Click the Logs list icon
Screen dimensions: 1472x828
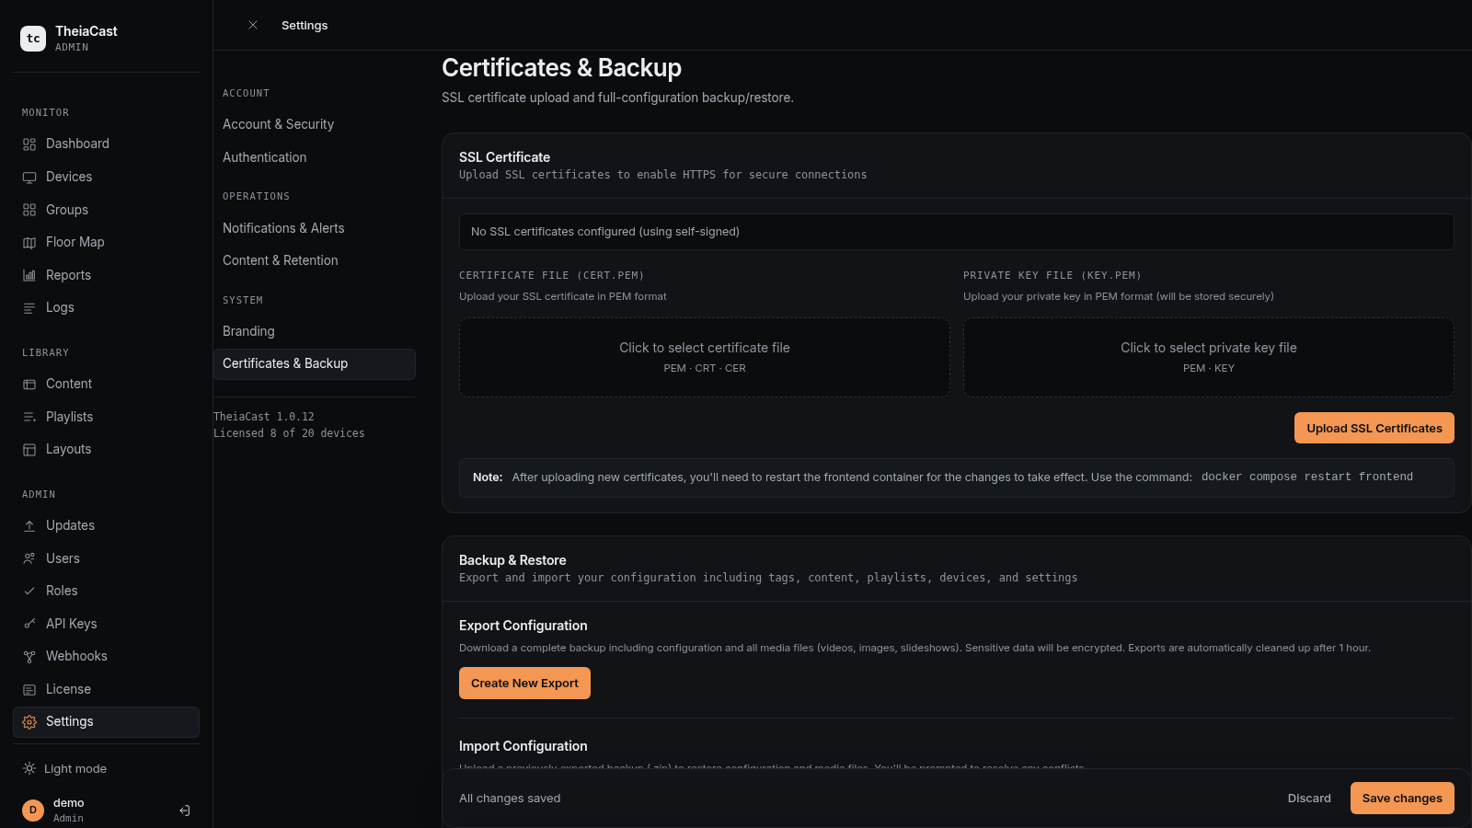[x=29, y=308]
